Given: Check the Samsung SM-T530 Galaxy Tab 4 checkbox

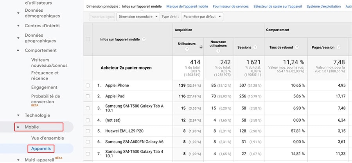Looking at the screenshot, I should coord(88,154).
